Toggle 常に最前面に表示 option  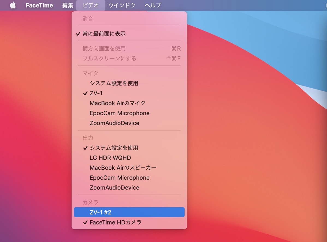(x=129, y=34)
